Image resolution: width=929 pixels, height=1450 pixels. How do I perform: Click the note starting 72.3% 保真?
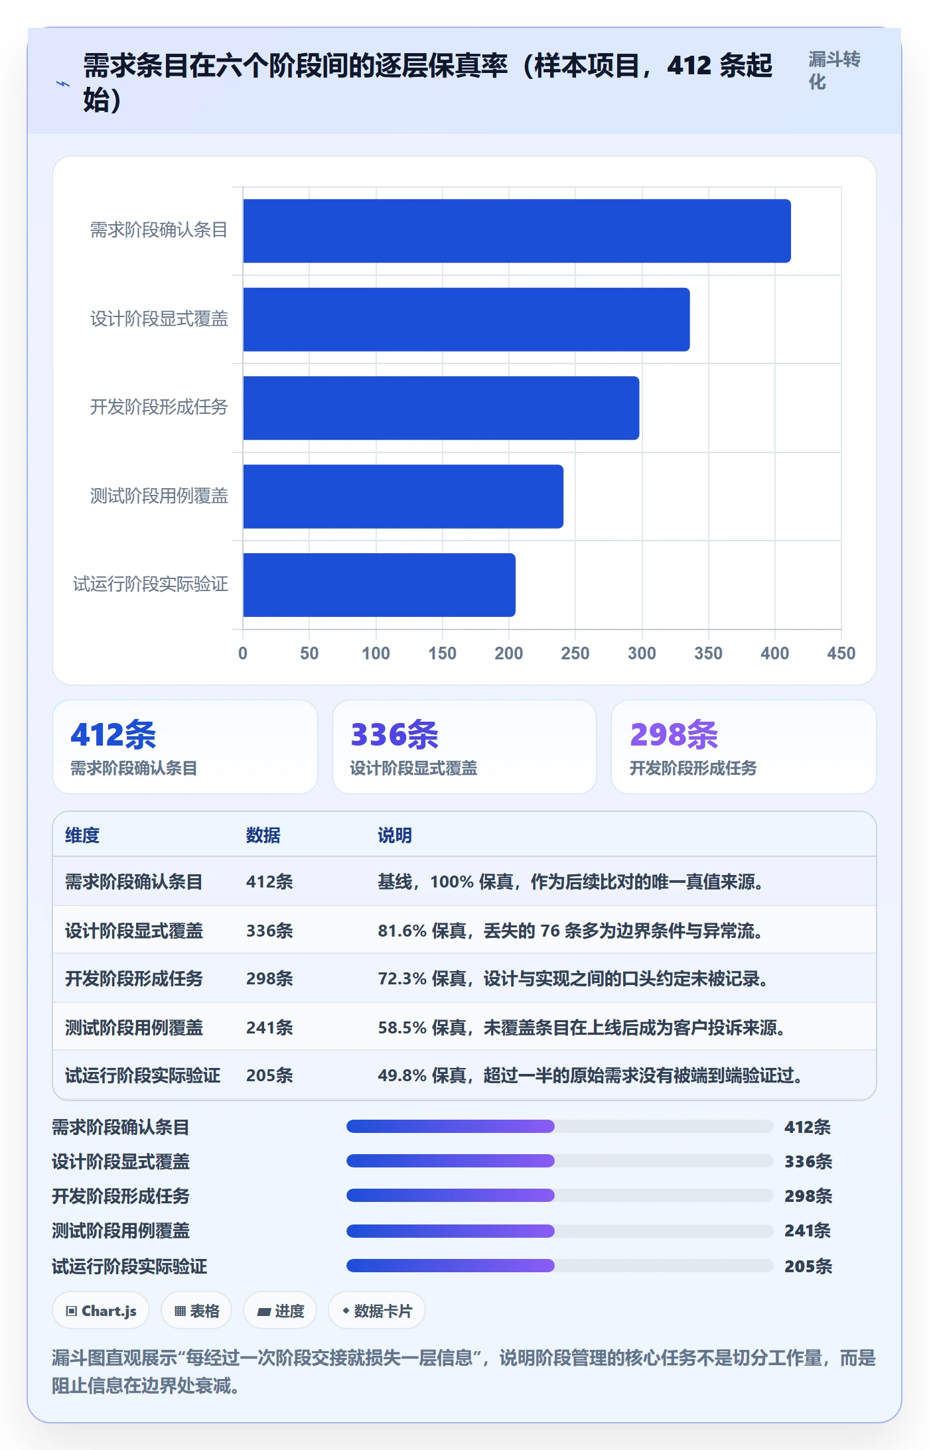click(x=573, y=978)
